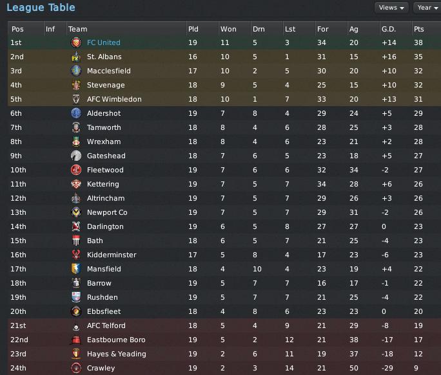
Task: Open the Views dropdown menu
Action: point(391,8)
